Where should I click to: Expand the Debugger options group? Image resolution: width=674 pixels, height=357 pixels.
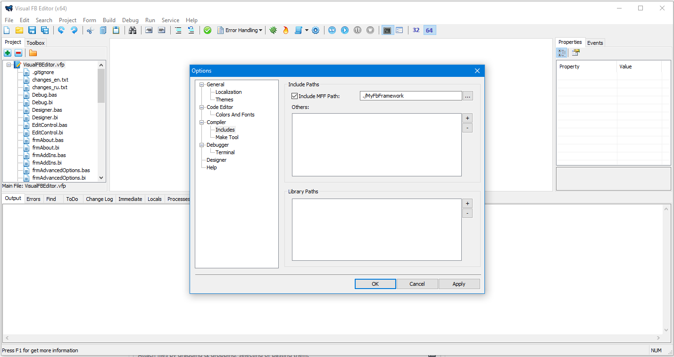202,145
